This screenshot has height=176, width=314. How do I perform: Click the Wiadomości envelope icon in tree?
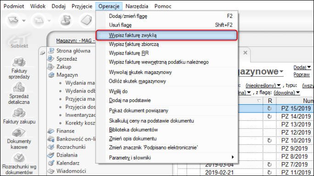(x=51, y=171)
